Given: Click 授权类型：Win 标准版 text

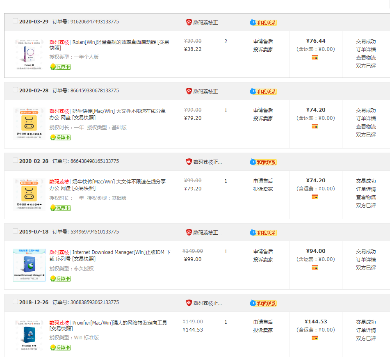Looking at the screenshot, I should (74, 338).
